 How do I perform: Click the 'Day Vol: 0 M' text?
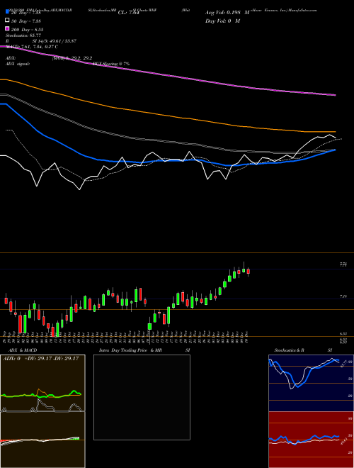tap(223, 21)
